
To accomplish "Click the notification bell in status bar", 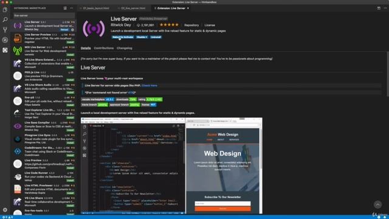I will (x=385, y=217).
